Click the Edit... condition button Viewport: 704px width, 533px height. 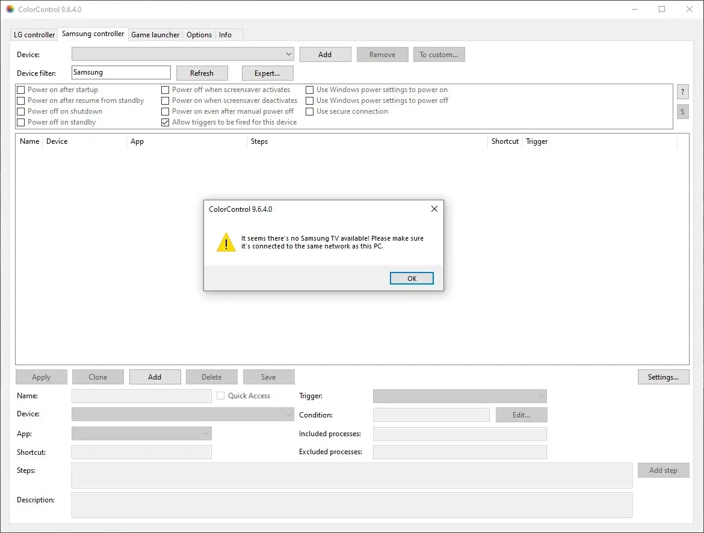(521, 415)
